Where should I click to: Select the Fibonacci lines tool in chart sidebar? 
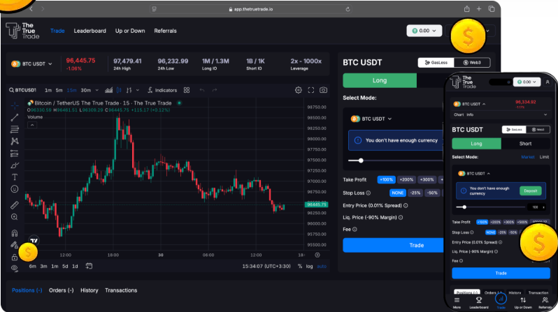click(15, 129)
